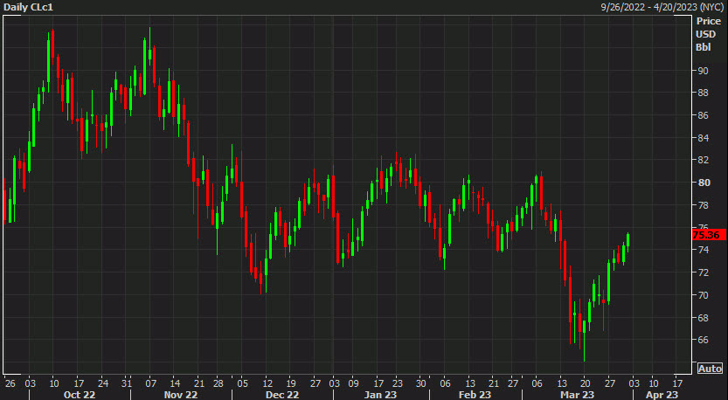This screenshot has width=728, height=400.
Task: Select the 80 price axis value
Action: (x=704, y=183)
